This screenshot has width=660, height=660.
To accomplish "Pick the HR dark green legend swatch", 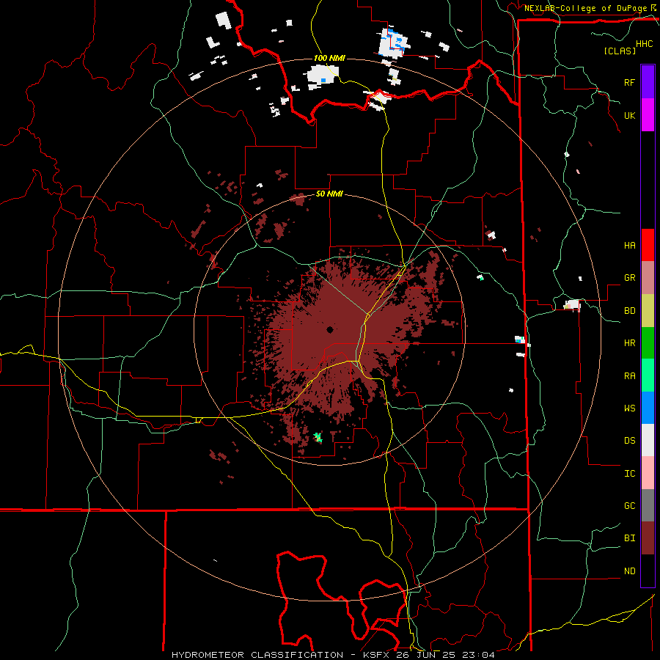I will tap(648, 343).
